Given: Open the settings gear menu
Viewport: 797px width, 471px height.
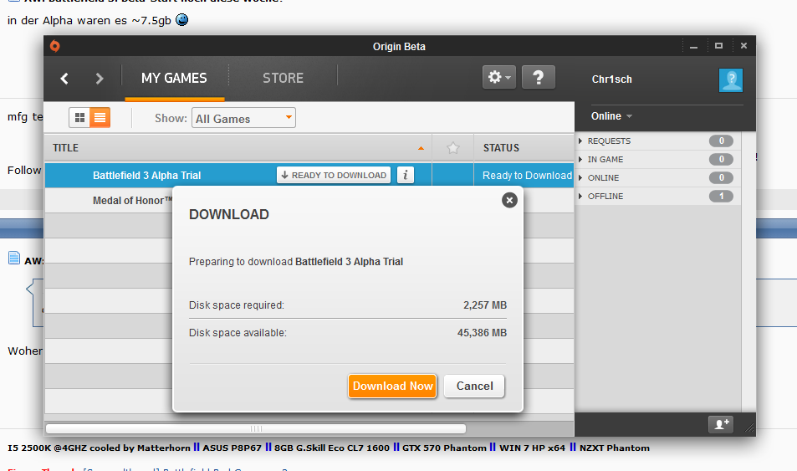Looking at the screenshot, I should tap(499, 77).
